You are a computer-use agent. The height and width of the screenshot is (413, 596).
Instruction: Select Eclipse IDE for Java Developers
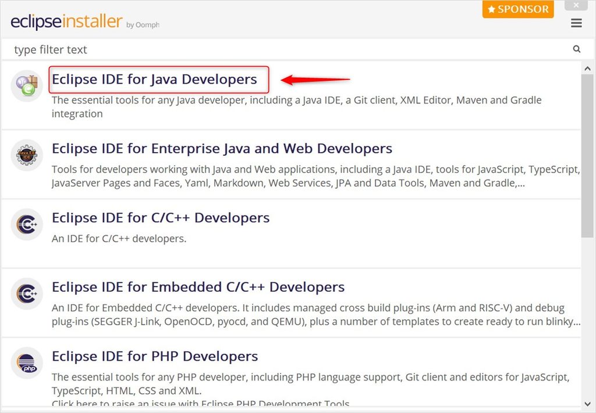click(x=155, y=79)
